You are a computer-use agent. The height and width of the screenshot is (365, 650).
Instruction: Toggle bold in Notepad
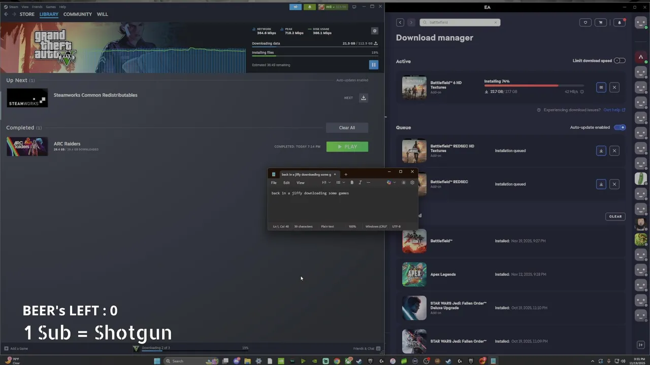(351, 182)
